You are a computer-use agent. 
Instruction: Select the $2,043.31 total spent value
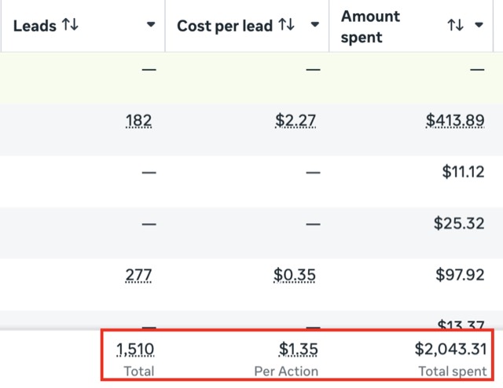pos(450,350)
